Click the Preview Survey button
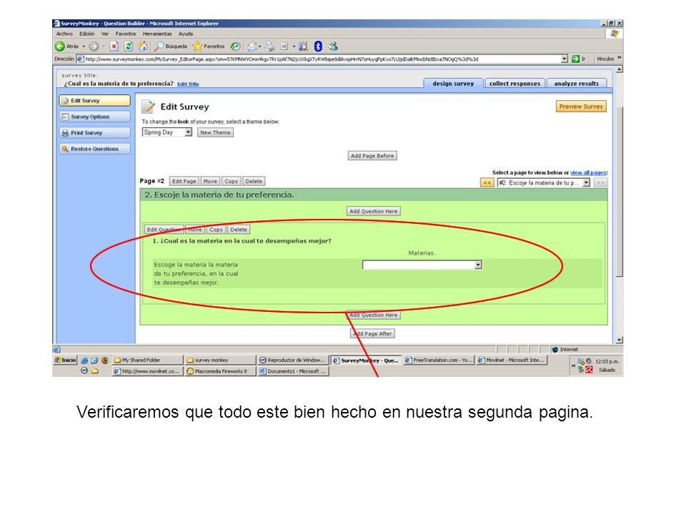The height and width of the screenshot is (515, 686). (x=581, y=107)
